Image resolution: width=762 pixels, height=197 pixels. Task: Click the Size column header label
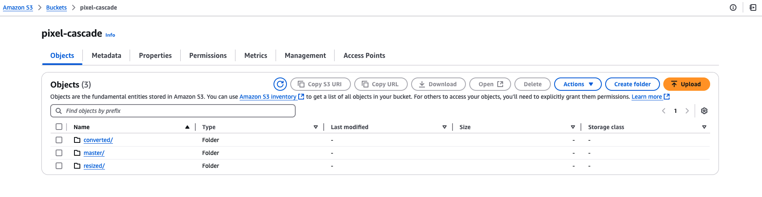(x=465, y=127)
